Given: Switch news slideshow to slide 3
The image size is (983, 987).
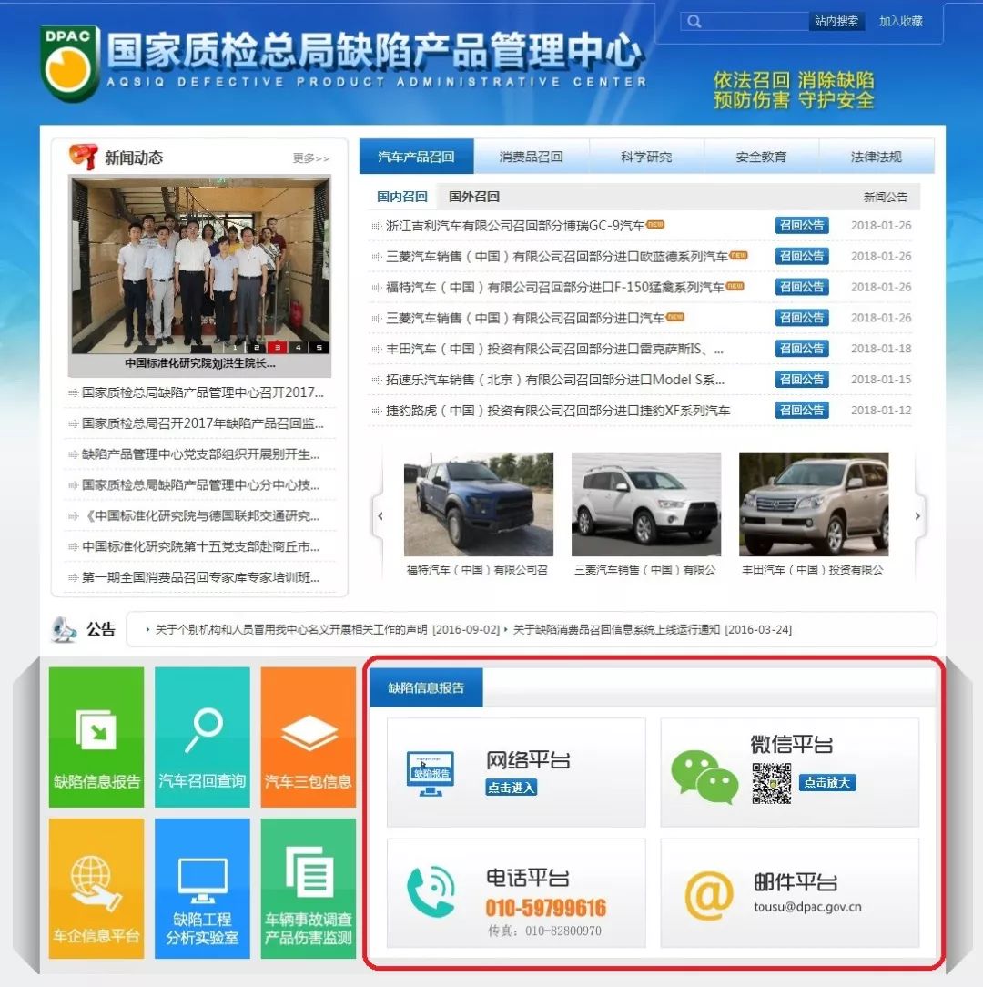Looking at the screenshot, I should click(278, 347).
